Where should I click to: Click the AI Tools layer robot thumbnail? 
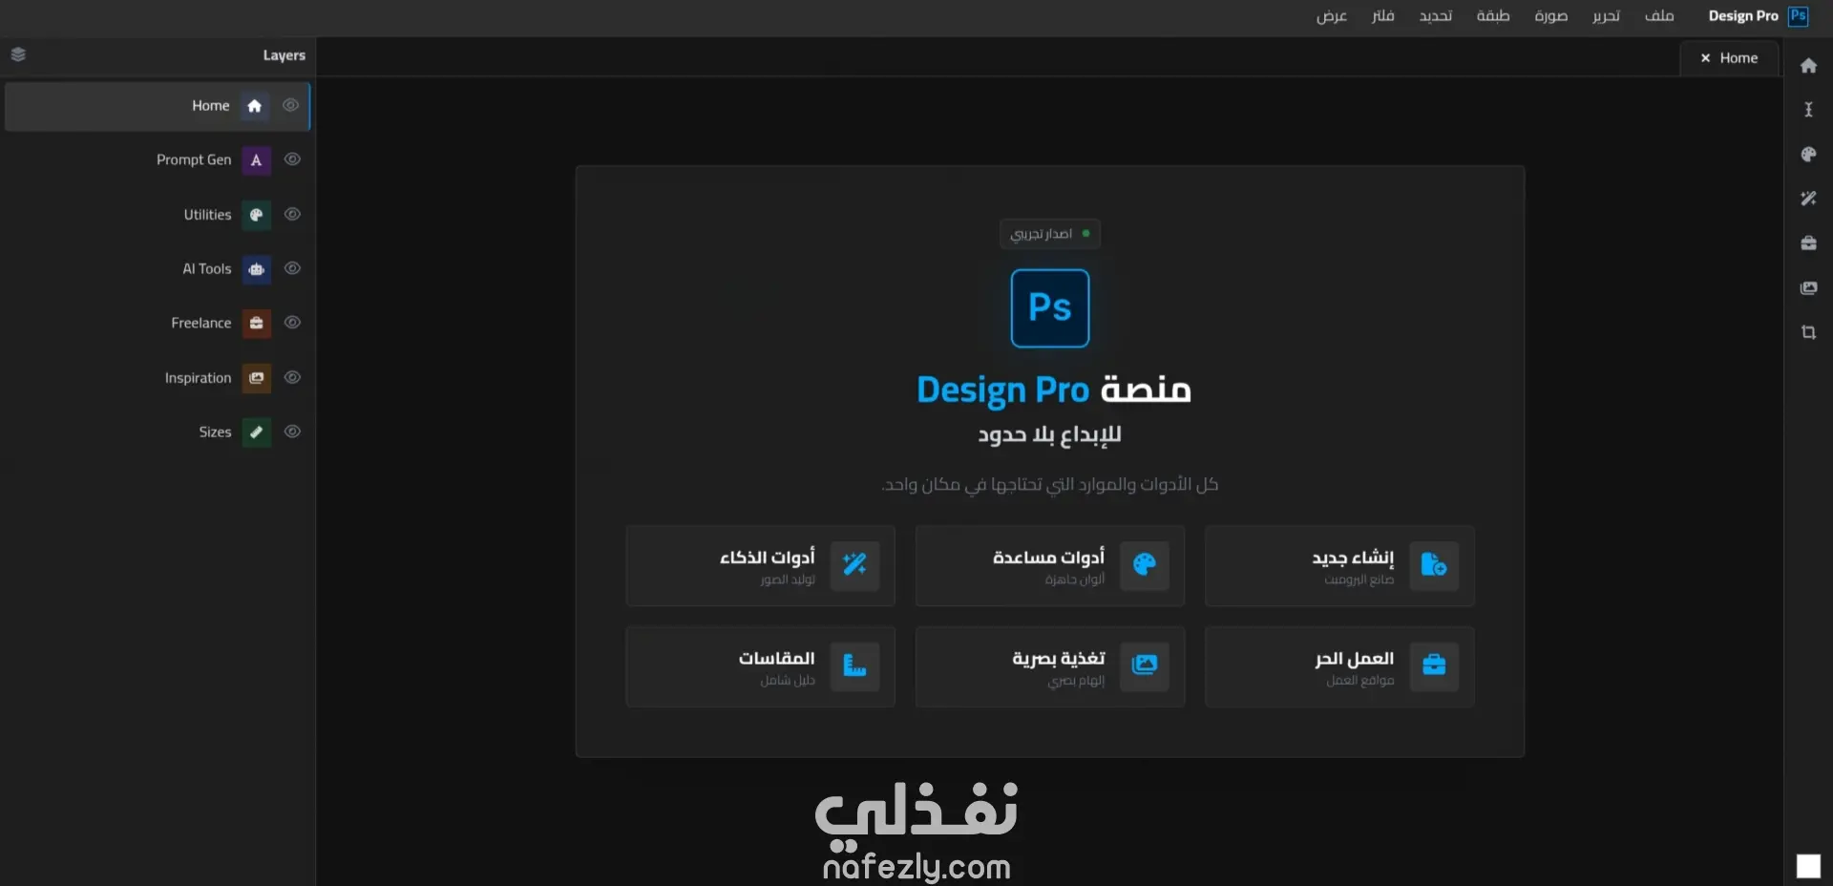point(256,269)
